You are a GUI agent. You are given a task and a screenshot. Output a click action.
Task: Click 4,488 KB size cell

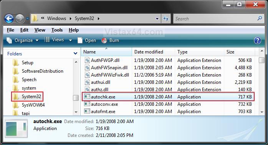click(x=243, y=68)
